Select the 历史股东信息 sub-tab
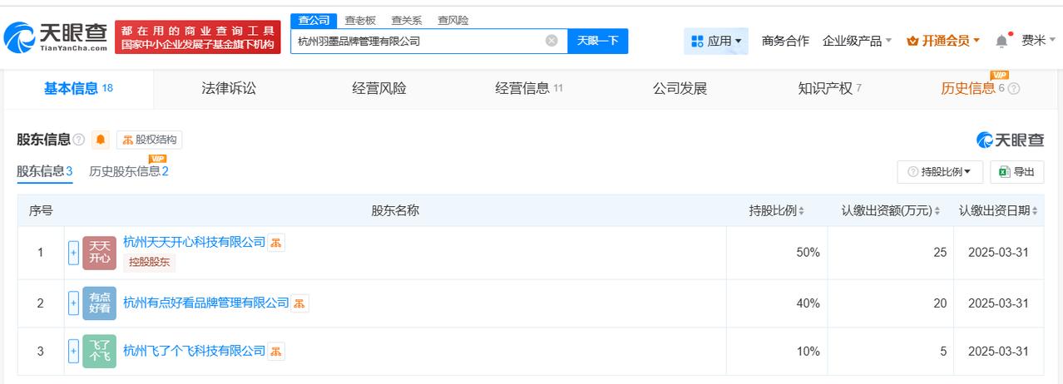Screen dimensions: 1063x384 (x=129, y=171)
